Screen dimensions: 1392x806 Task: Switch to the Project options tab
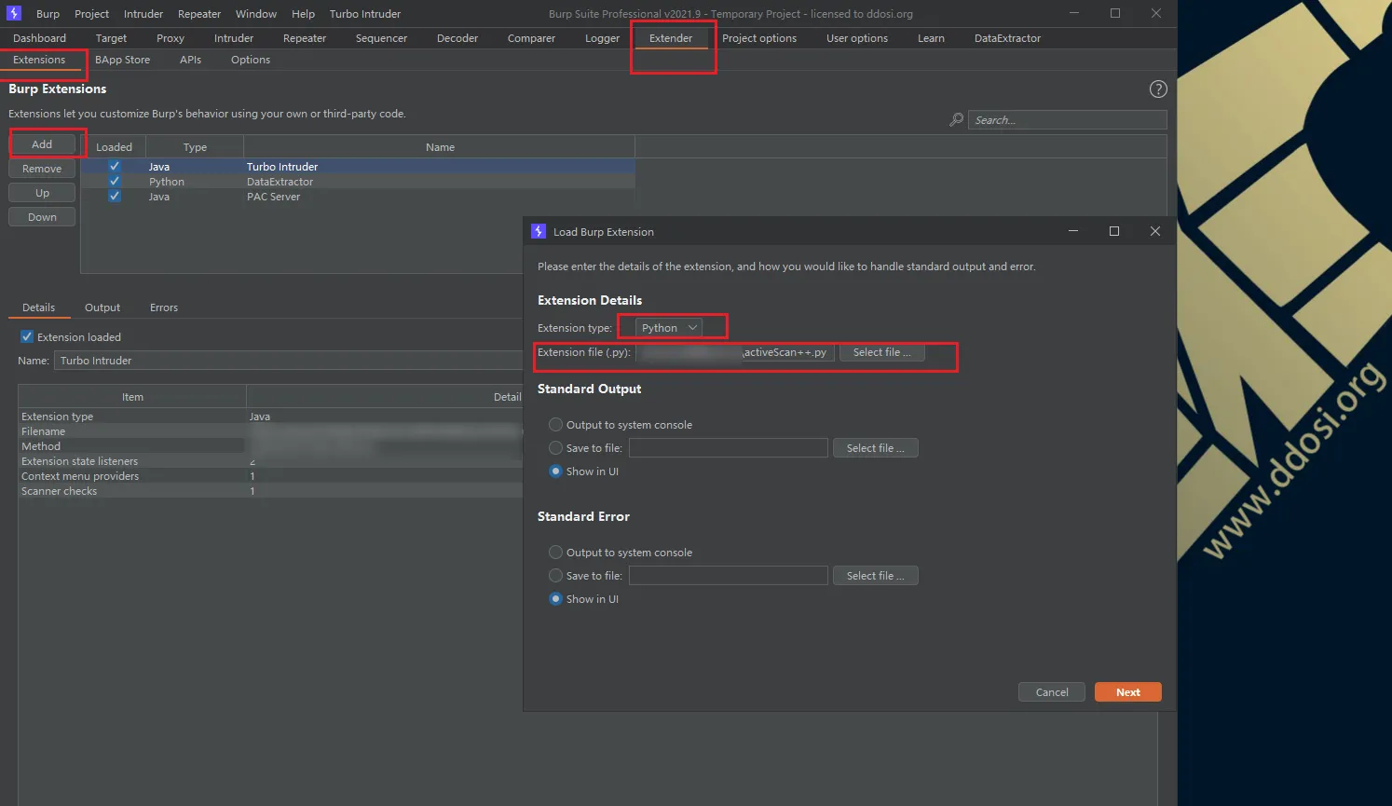click(759, 38)
